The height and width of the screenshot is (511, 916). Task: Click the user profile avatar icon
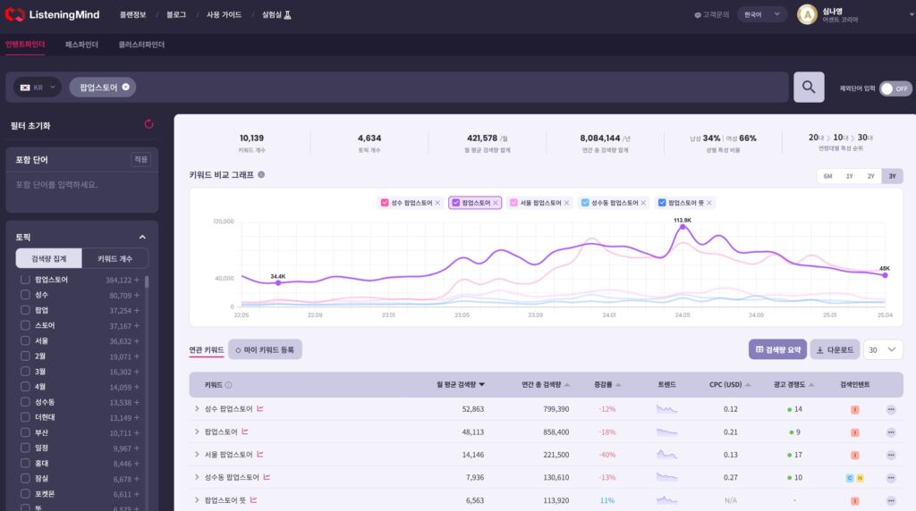pos(807,15)
